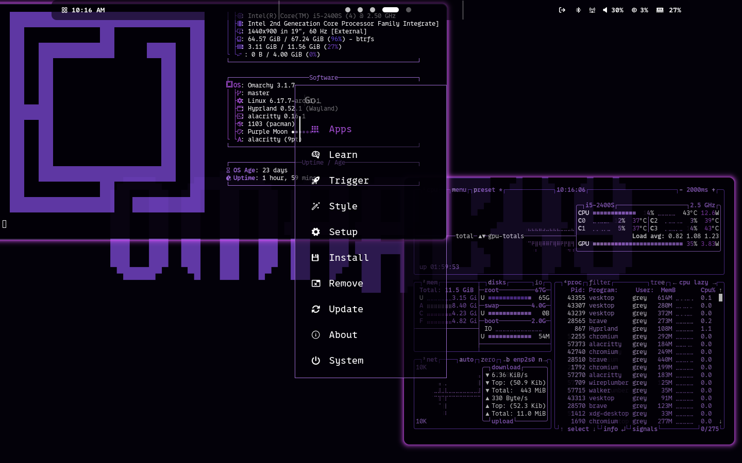The width and height of the screenshot is (742, 463).
Task: Click the memory module icon in top bar
Action: pyautogui.click(x=660, y=10)
